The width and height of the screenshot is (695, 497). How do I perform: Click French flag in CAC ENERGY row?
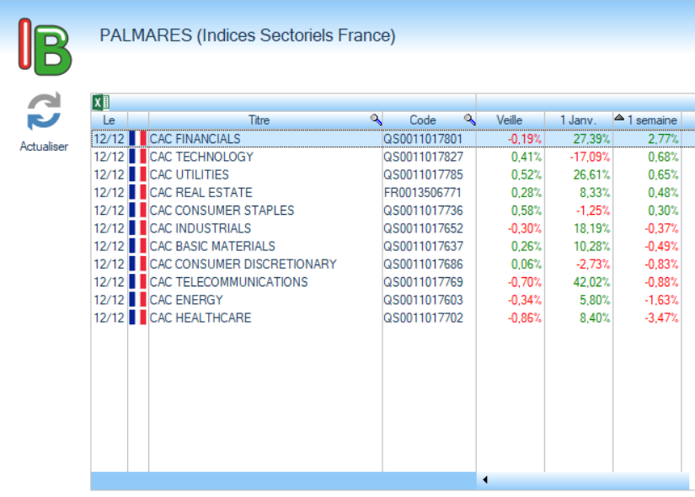(x=137, y=300)
